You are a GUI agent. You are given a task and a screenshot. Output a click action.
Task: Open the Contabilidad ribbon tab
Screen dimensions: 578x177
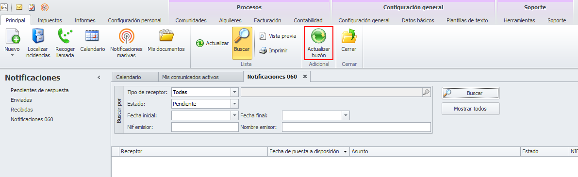pyautogui.click(x=308, y=20)
